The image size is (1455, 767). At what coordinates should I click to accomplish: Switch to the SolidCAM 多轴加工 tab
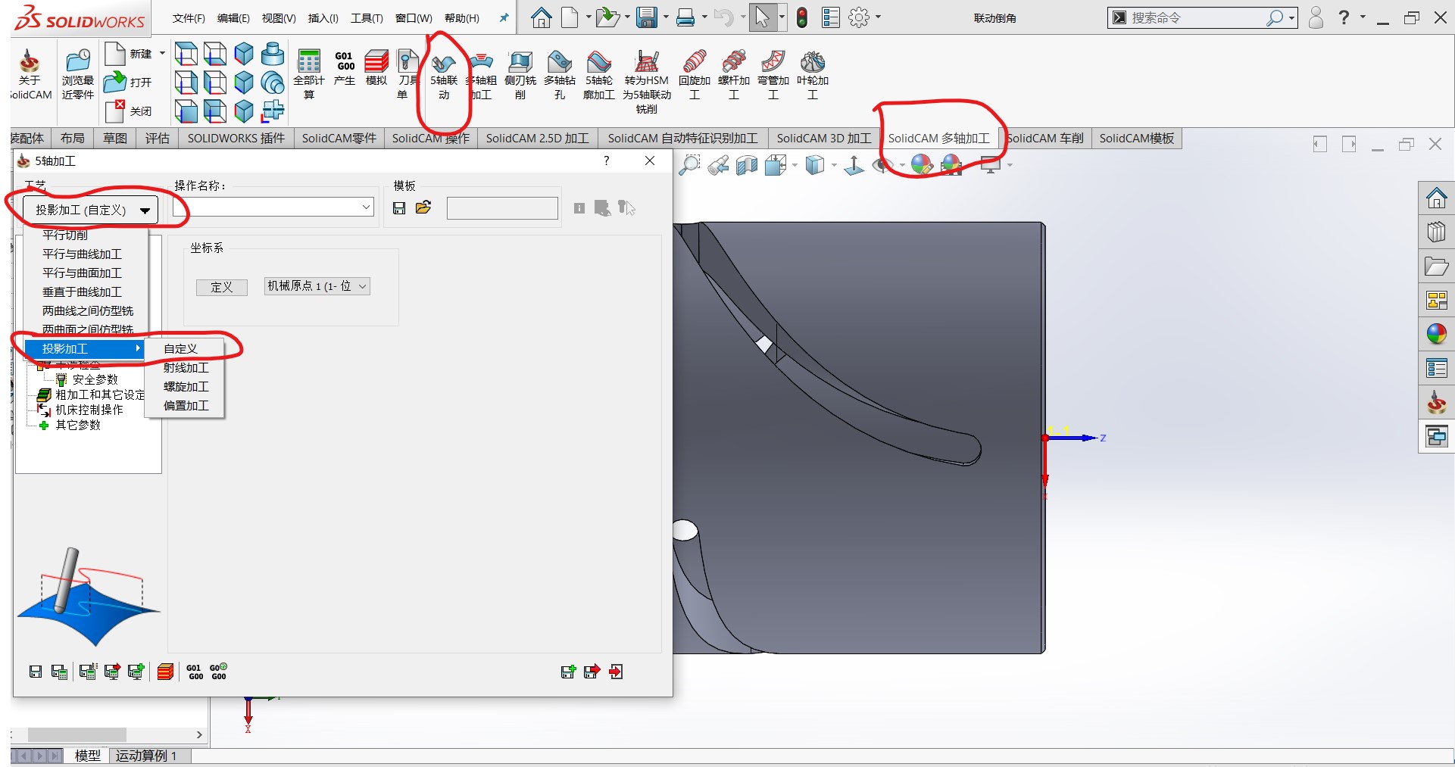coord(938,139)
